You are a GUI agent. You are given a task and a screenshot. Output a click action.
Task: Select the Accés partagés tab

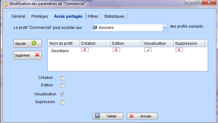[68, 16]
